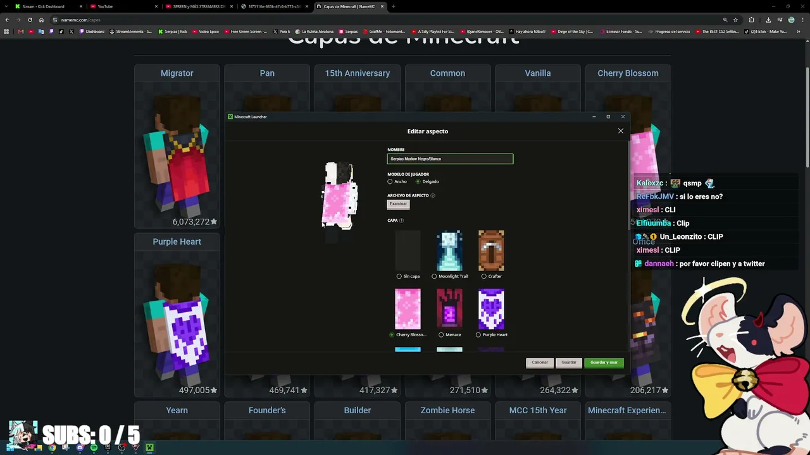810x455 pixels.
Task: Open the Video Epico bookmark
Action: pos(206,32)
